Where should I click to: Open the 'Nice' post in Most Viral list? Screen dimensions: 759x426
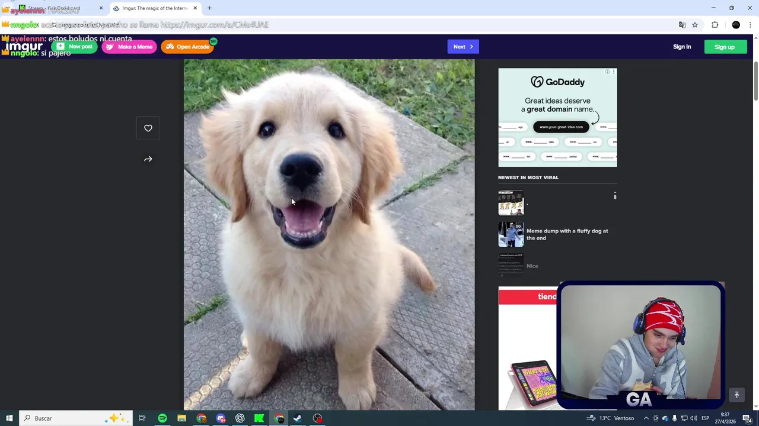(x=532, y=266)
